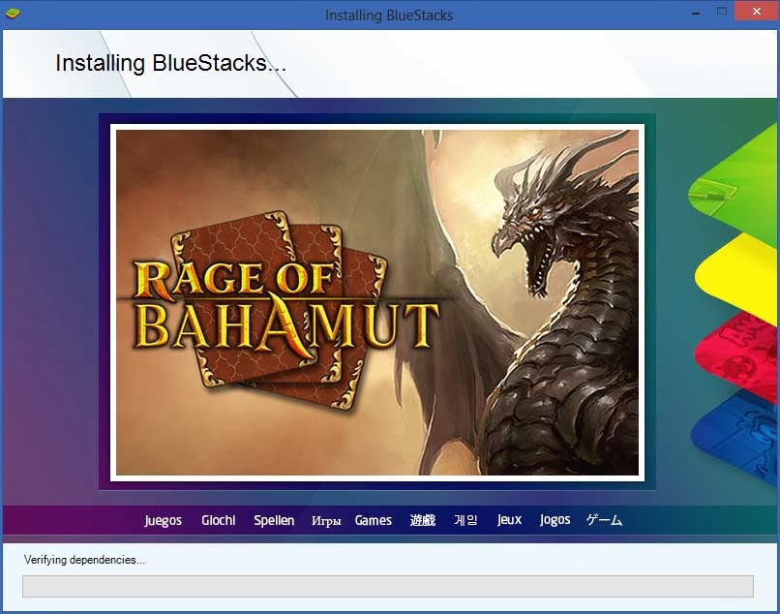Select the 遊戲 language label
780x614 pixels.
423,520
